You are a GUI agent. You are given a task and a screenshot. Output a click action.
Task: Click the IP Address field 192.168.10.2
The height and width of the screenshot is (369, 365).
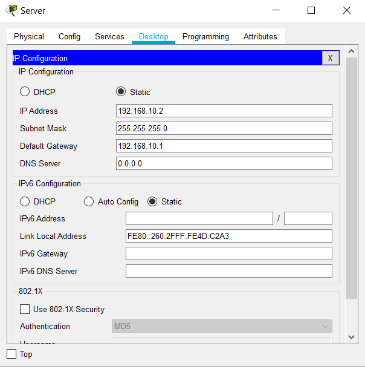[x=224, y=111]
